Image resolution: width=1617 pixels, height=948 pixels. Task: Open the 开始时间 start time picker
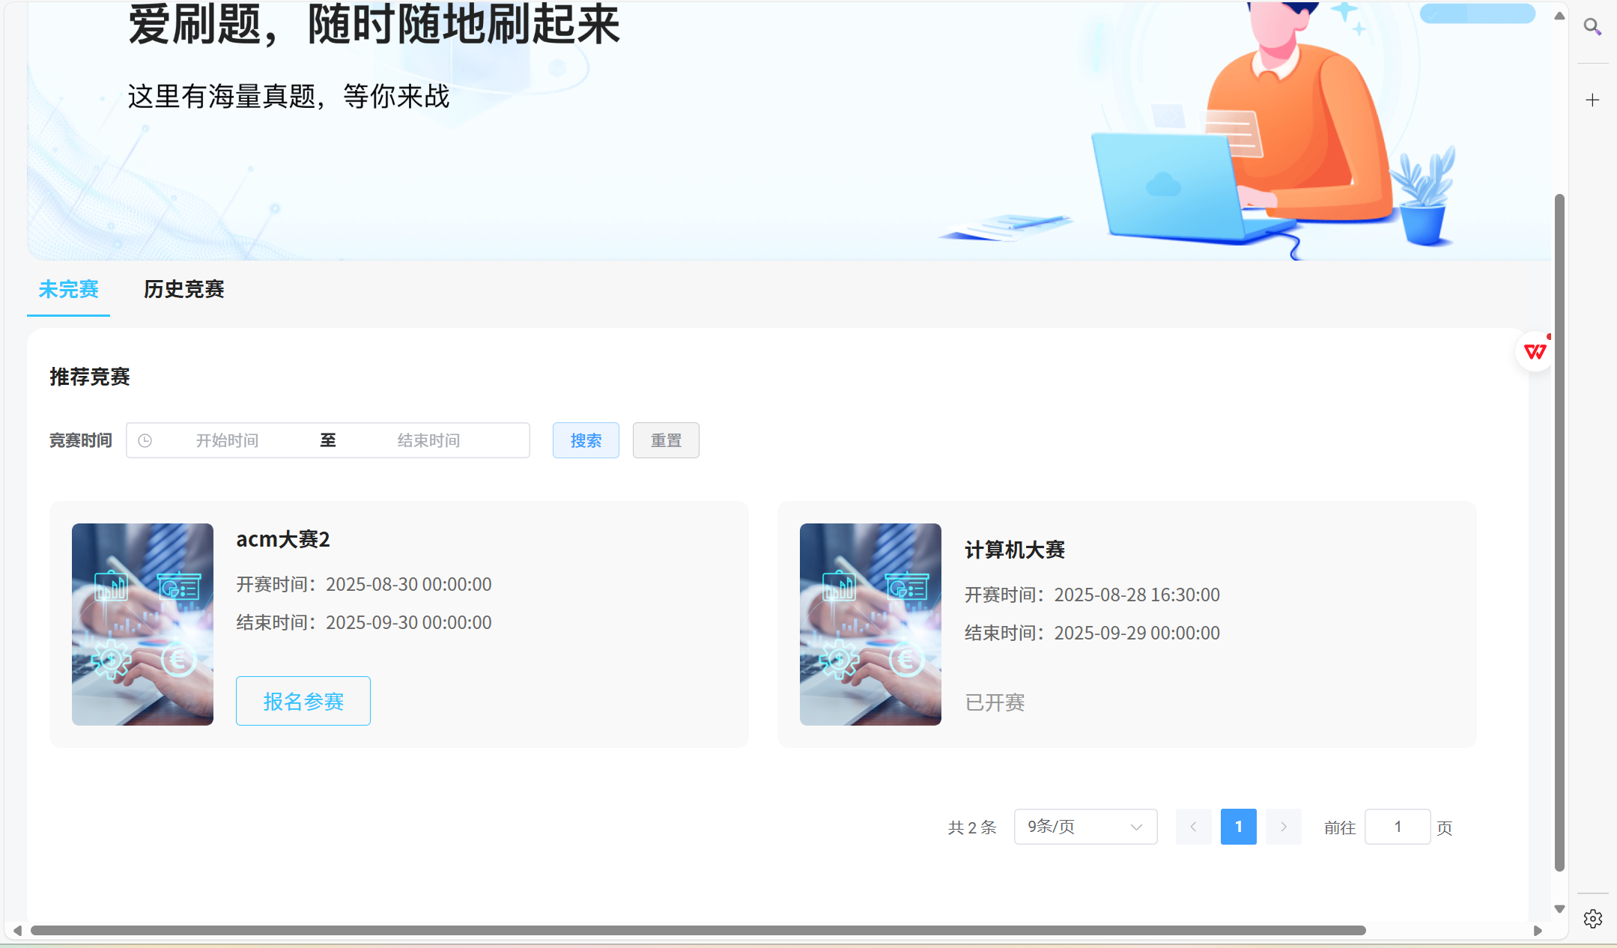pos(227,441)
